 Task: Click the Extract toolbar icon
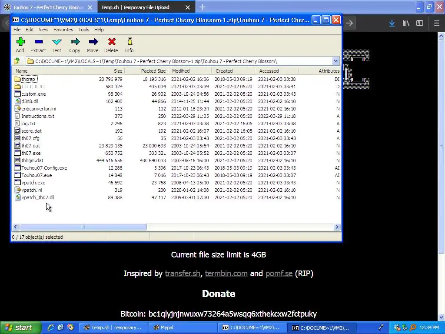tap(38, 42)
